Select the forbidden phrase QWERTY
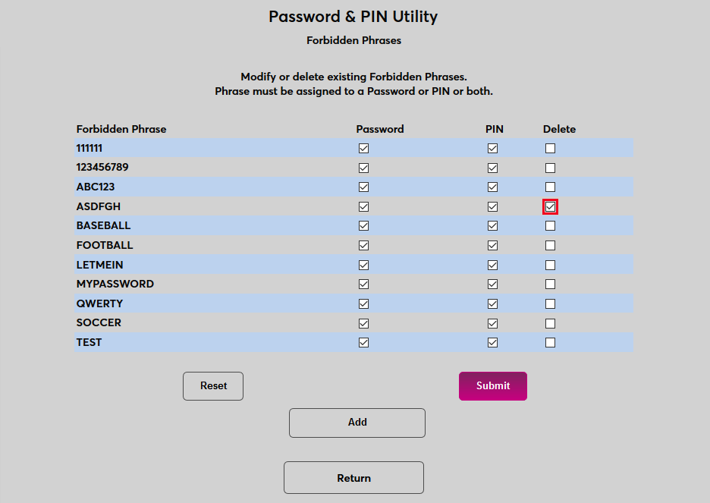This screenshot has width=710, height=503. click(100, 303)
